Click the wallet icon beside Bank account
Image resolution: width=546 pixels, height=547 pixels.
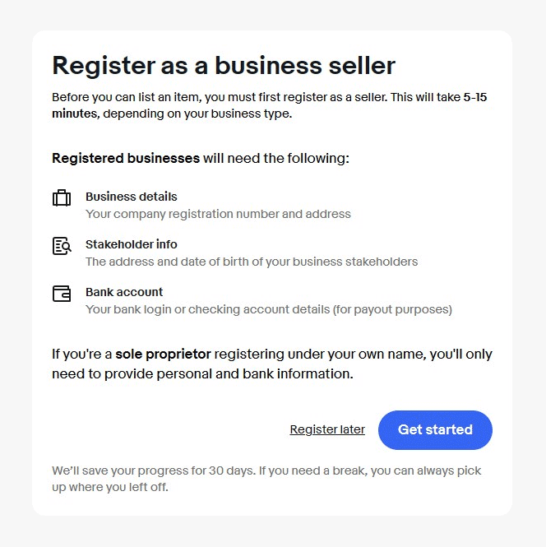click(62, 294)
